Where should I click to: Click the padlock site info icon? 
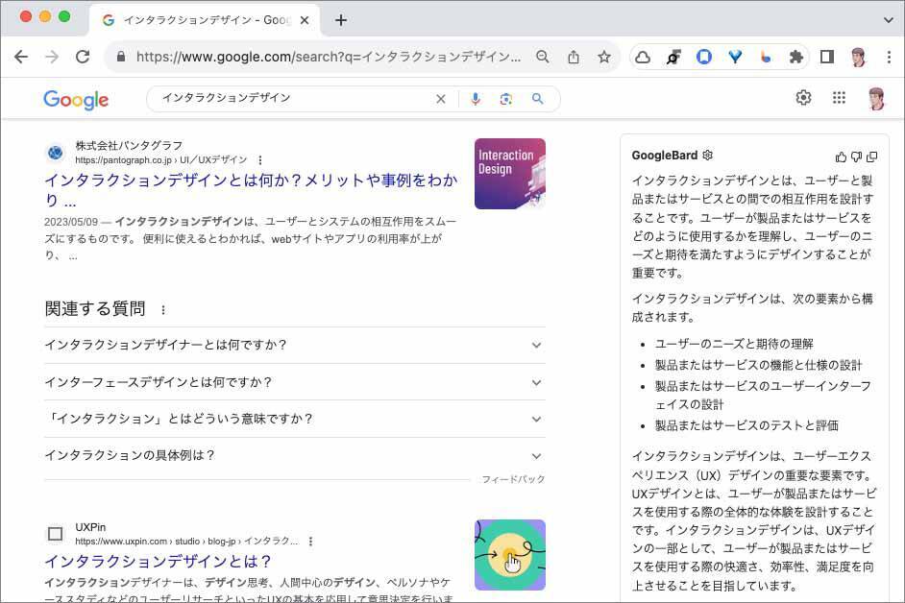coord(121,57)
